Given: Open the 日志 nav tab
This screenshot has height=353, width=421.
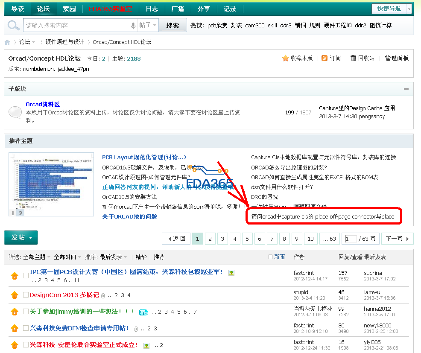Looking at the screenshot, I should click(x=152, y=9).
